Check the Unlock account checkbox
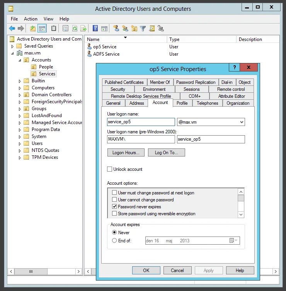This screenshot has height=291, width=286. (109, 169)
